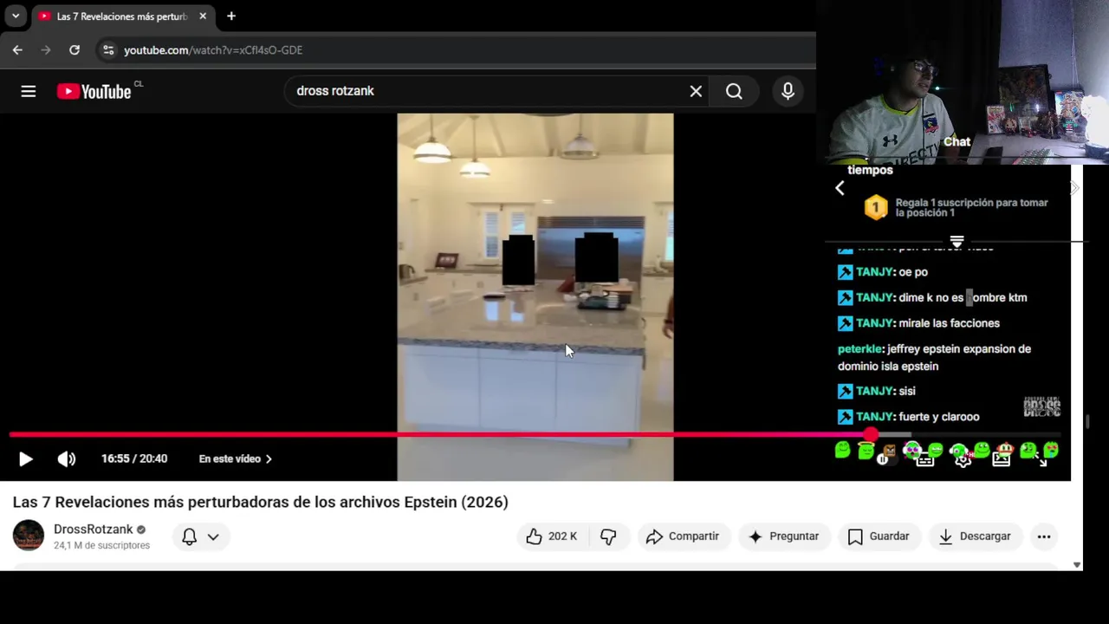Image resolution: width=1109 pixels, height=624 pixels.
Task: Expand the 'En este vídeo' chapters chevron
Action: point(269,459)
